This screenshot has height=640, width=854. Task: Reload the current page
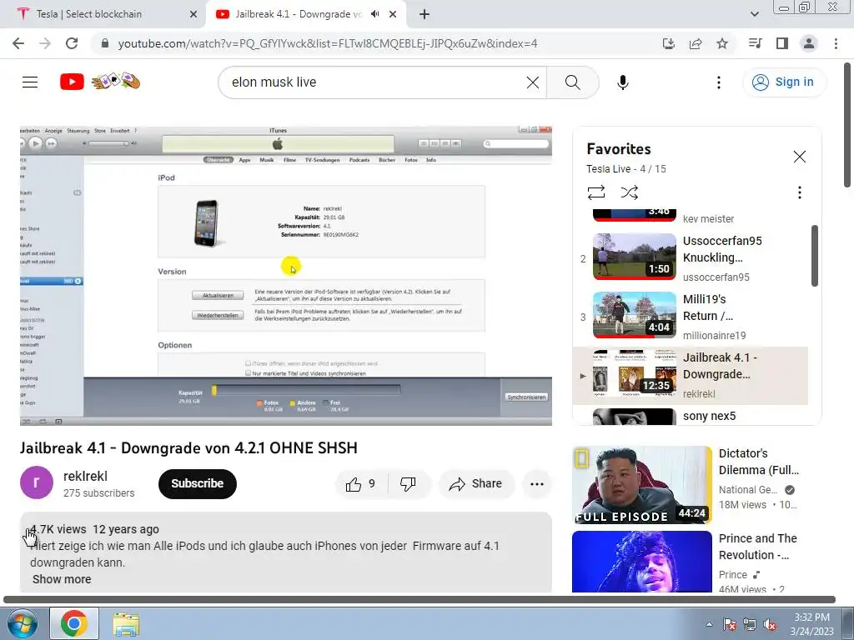coord(72,43)
